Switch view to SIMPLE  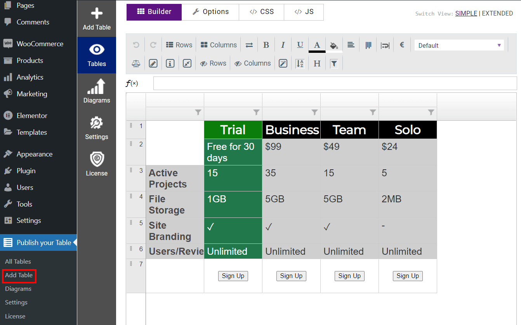coord(466,13)
